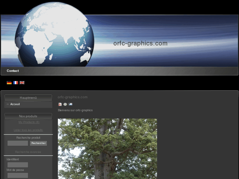The image size is (239, 179).
Task: Click the email-this-page icon
Action: pos(70,104)
